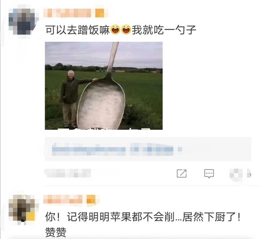Open the first commenter's blurred username
260x239 pixels.
coord(67,13)
